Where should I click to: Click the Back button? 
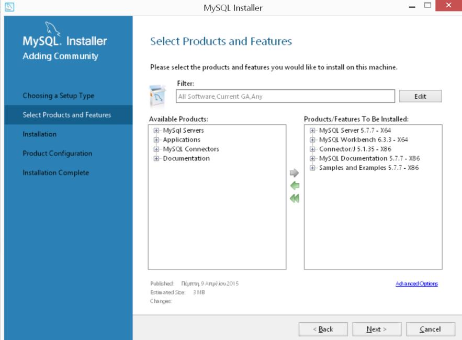click(x=323, y=329)
